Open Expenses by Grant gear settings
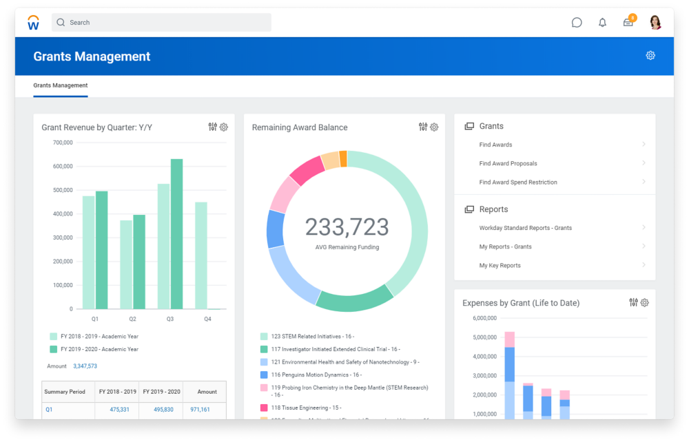 tap(645, 303)
